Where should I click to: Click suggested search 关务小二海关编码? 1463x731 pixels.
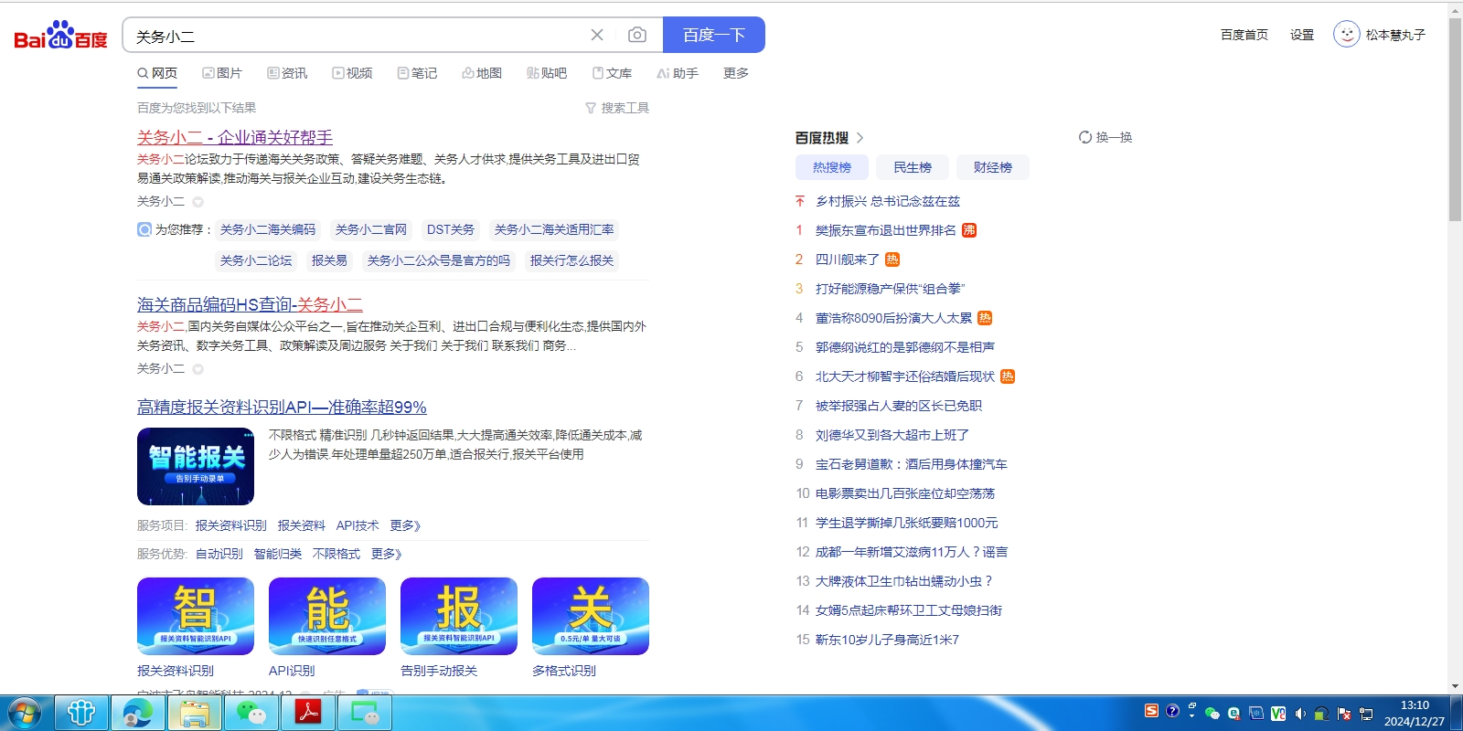coord(268,229)
